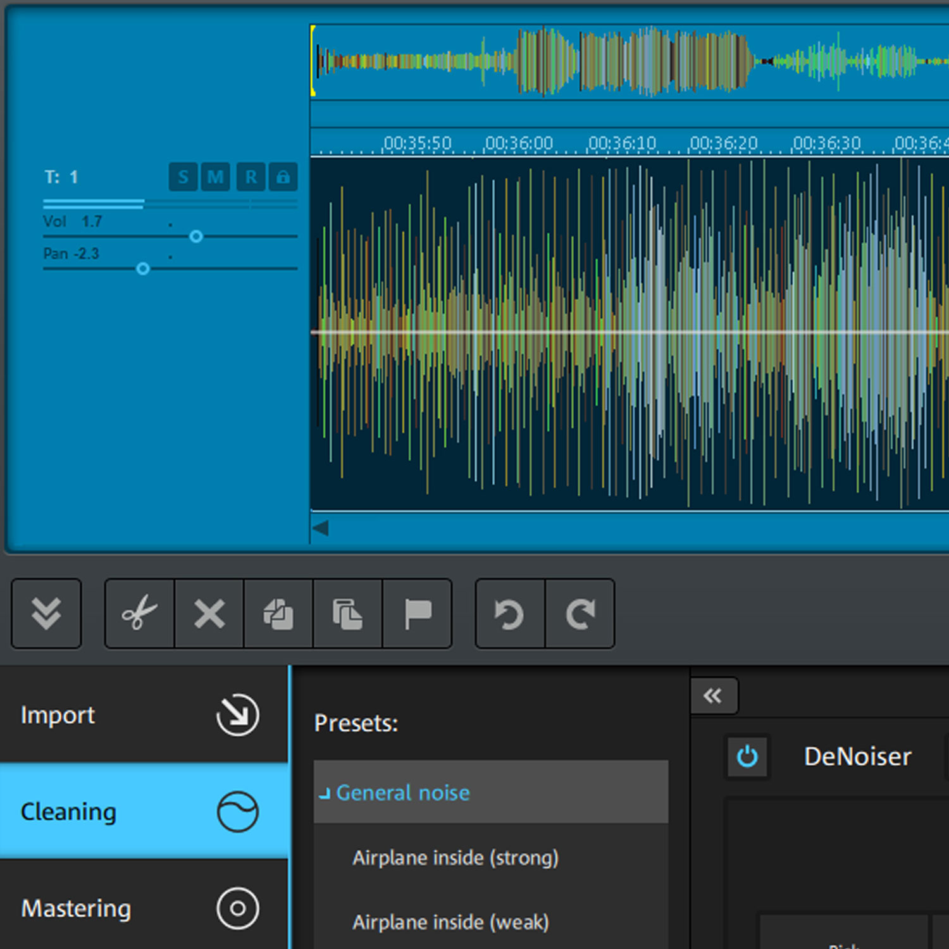
Task: Click the Mastering disc icon
Action: 237,908
